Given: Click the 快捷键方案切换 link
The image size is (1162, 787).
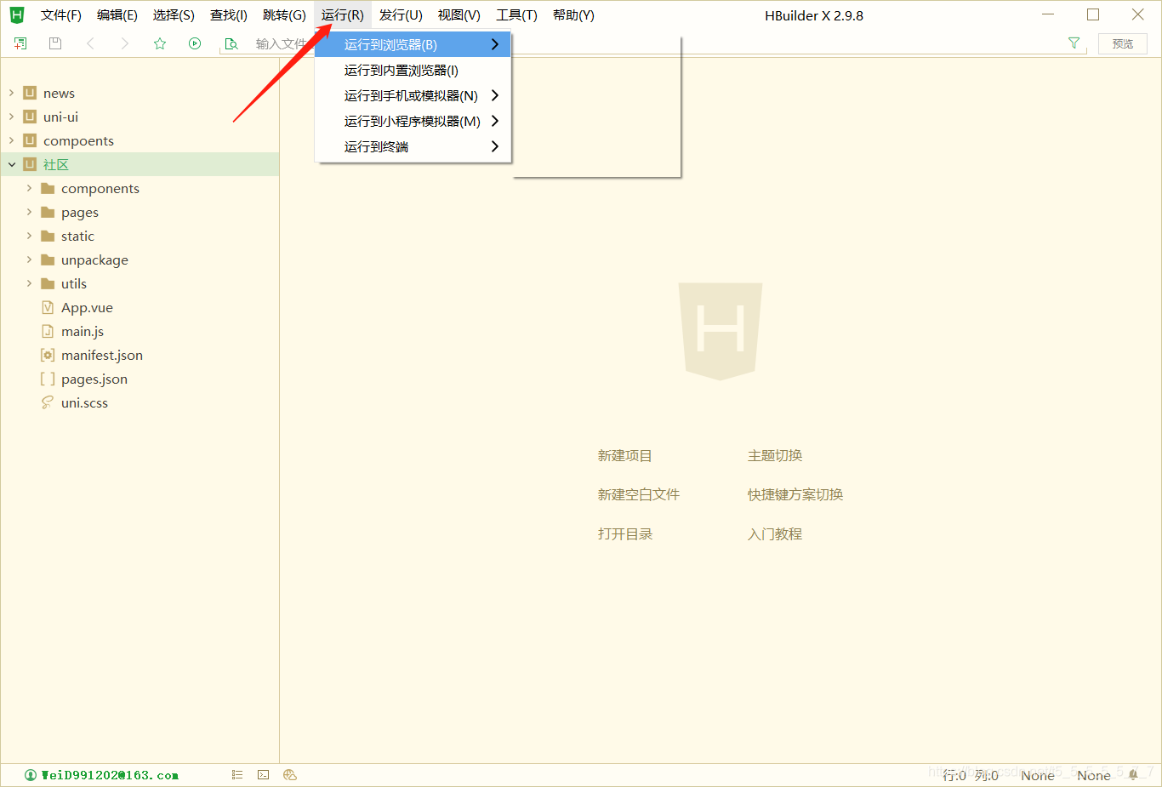Looking at the screenshot, I should tap(795, 494).
